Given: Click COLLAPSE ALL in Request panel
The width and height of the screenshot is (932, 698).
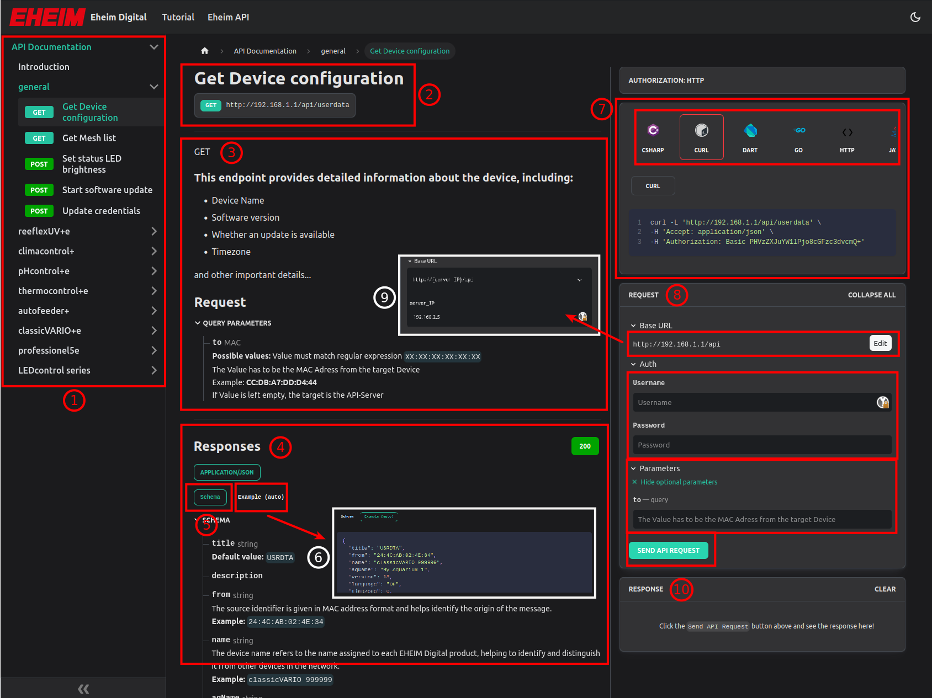Looking at the screenshot, I should pos(871,295).
